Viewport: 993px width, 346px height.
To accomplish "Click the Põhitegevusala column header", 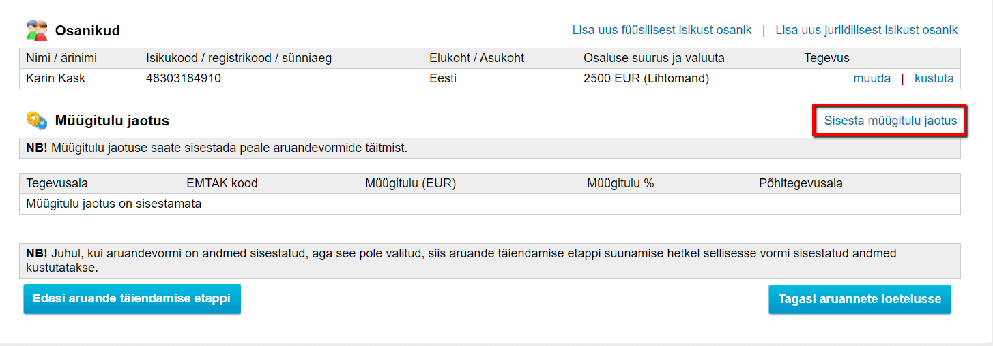I will 801,183.
